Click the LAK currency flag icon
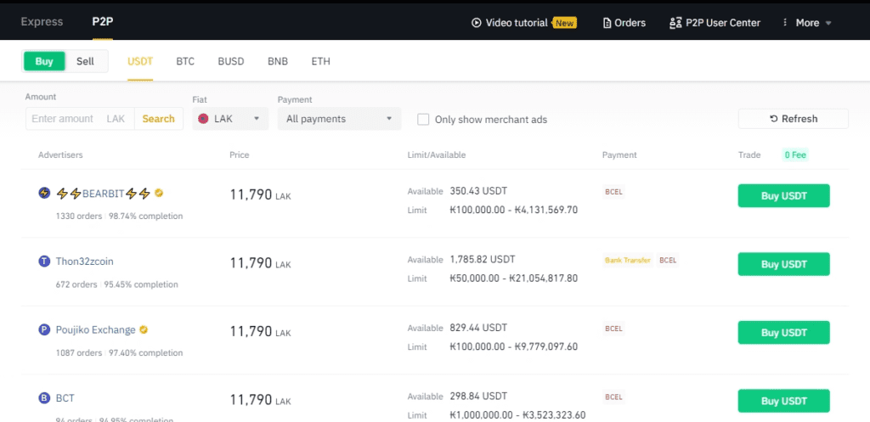 [x=203, y=119]
